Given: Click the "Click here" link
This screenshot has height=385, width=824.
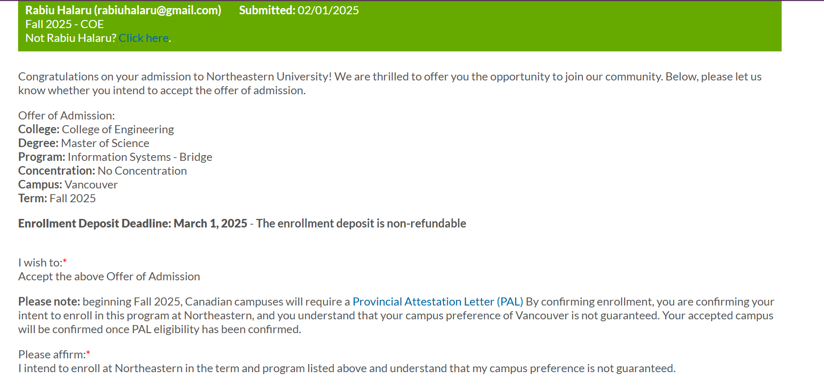Looking at the screenshot, I should point(144,38).
